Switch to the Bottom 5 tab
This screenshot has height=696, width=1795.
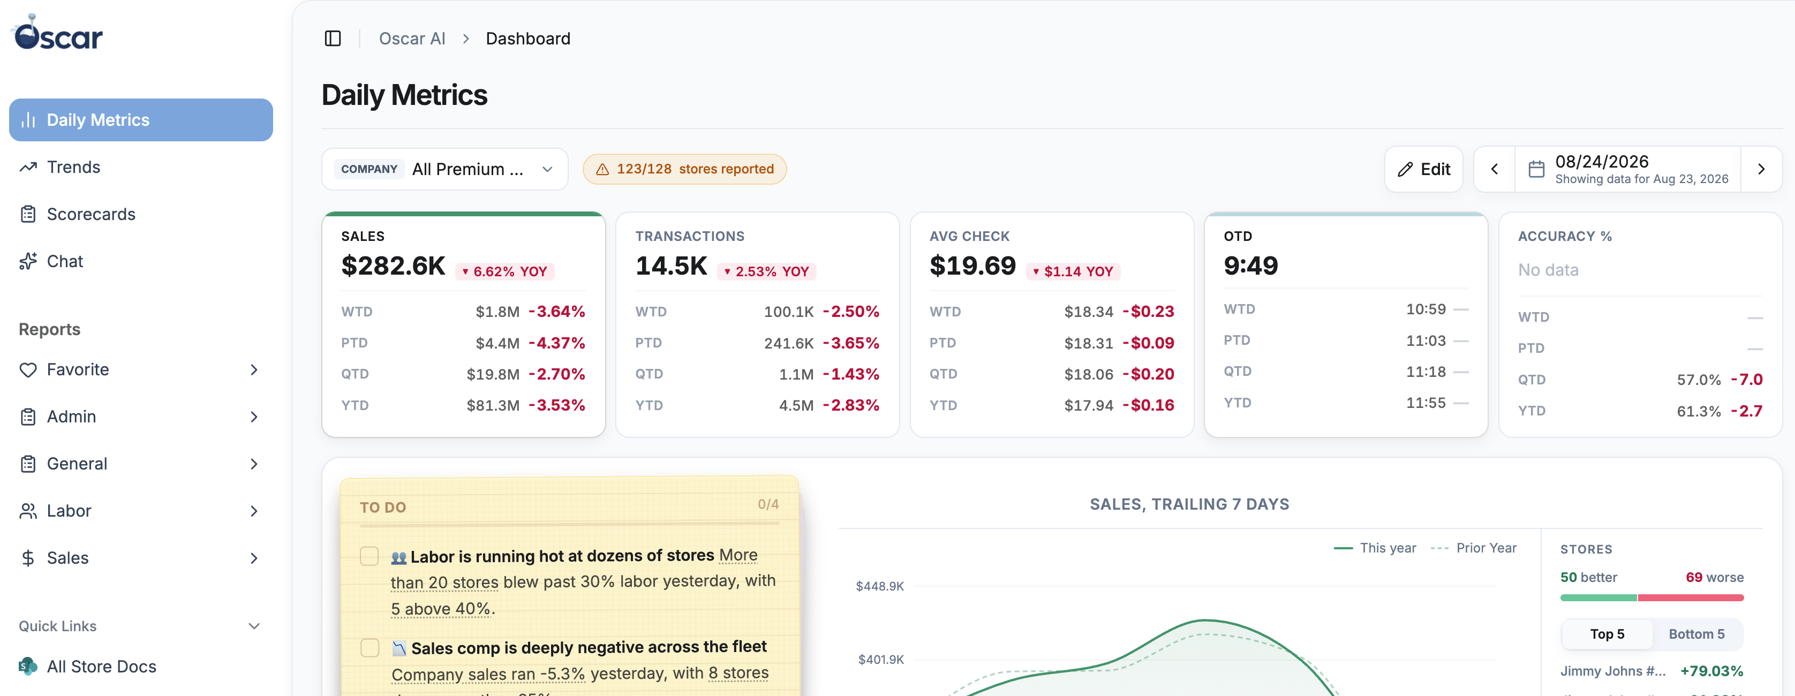click(x=1696, y=634)
